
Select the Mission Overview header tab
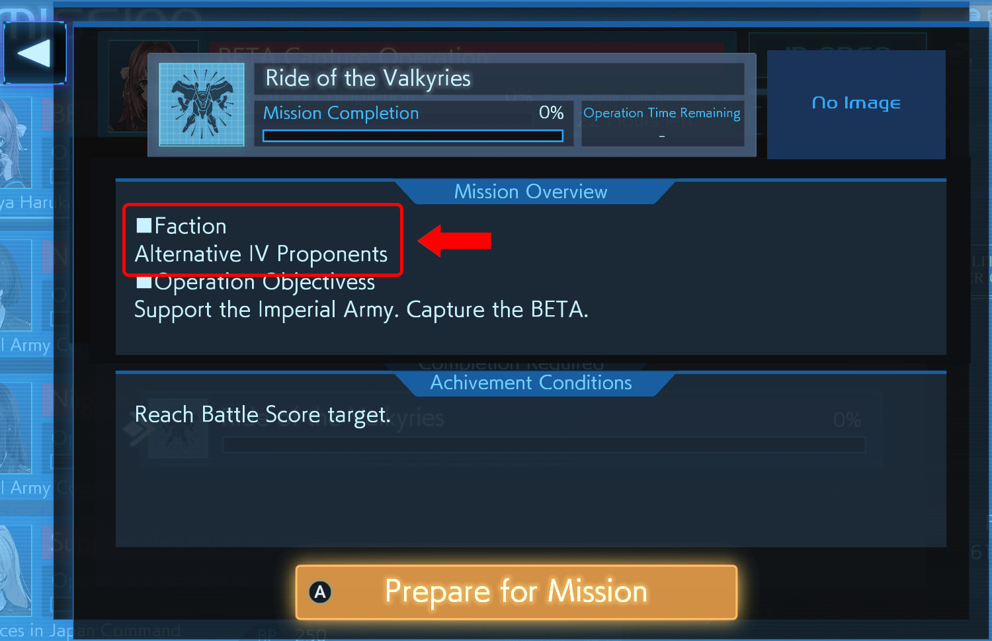[531, 192]
